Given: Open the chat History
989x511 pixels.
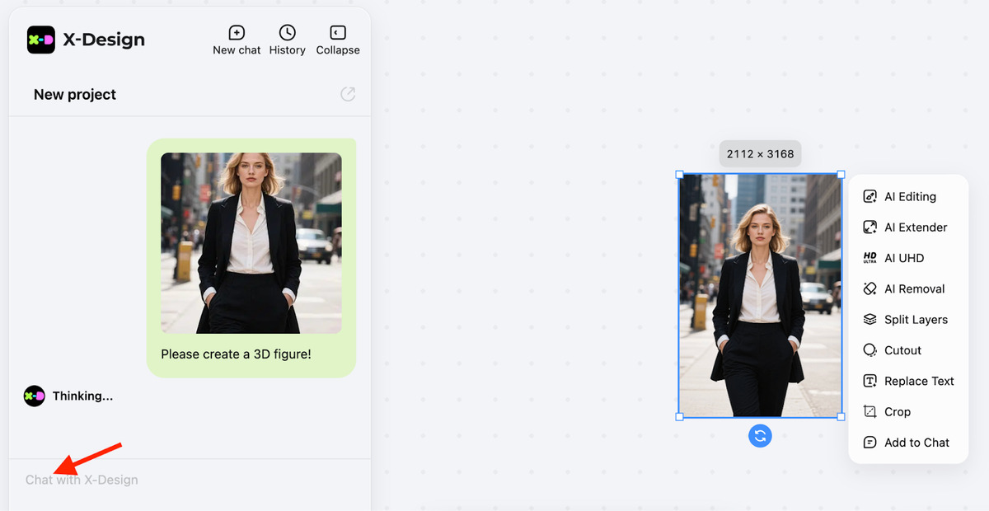Looking at the screenshot, I should [287, 40].
